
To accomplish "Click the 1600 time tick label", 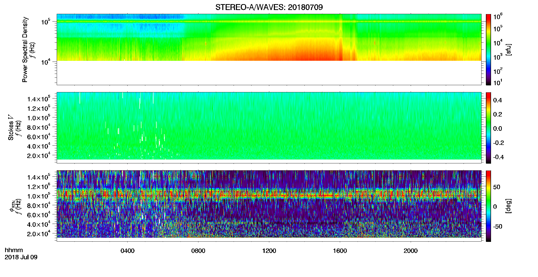I will pyautogui.click(x=340, y=251).
